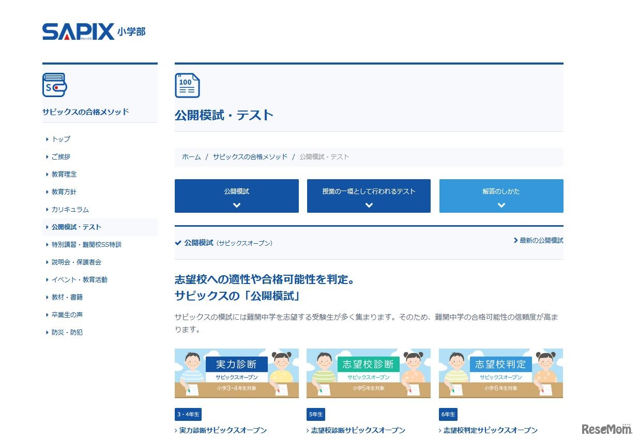Click the 志望校診断 banner thumbnail
Screen dimensions: 639x441
point(369,373)
